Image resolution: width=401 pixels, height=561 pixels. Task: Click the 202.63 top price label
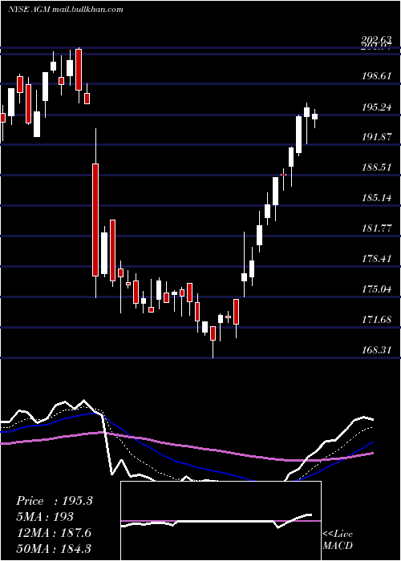[377, 40]
